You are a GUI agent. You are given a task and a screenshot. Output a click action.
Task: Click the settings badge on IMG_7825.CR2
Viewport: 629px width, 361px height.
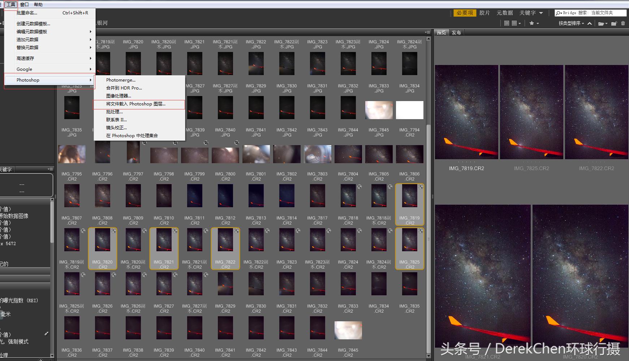(x=421, y=231)
